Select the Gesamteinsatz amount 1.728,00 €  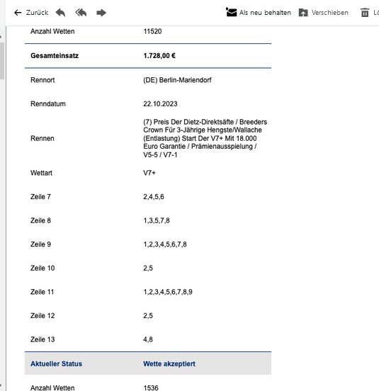click(159, 56)
